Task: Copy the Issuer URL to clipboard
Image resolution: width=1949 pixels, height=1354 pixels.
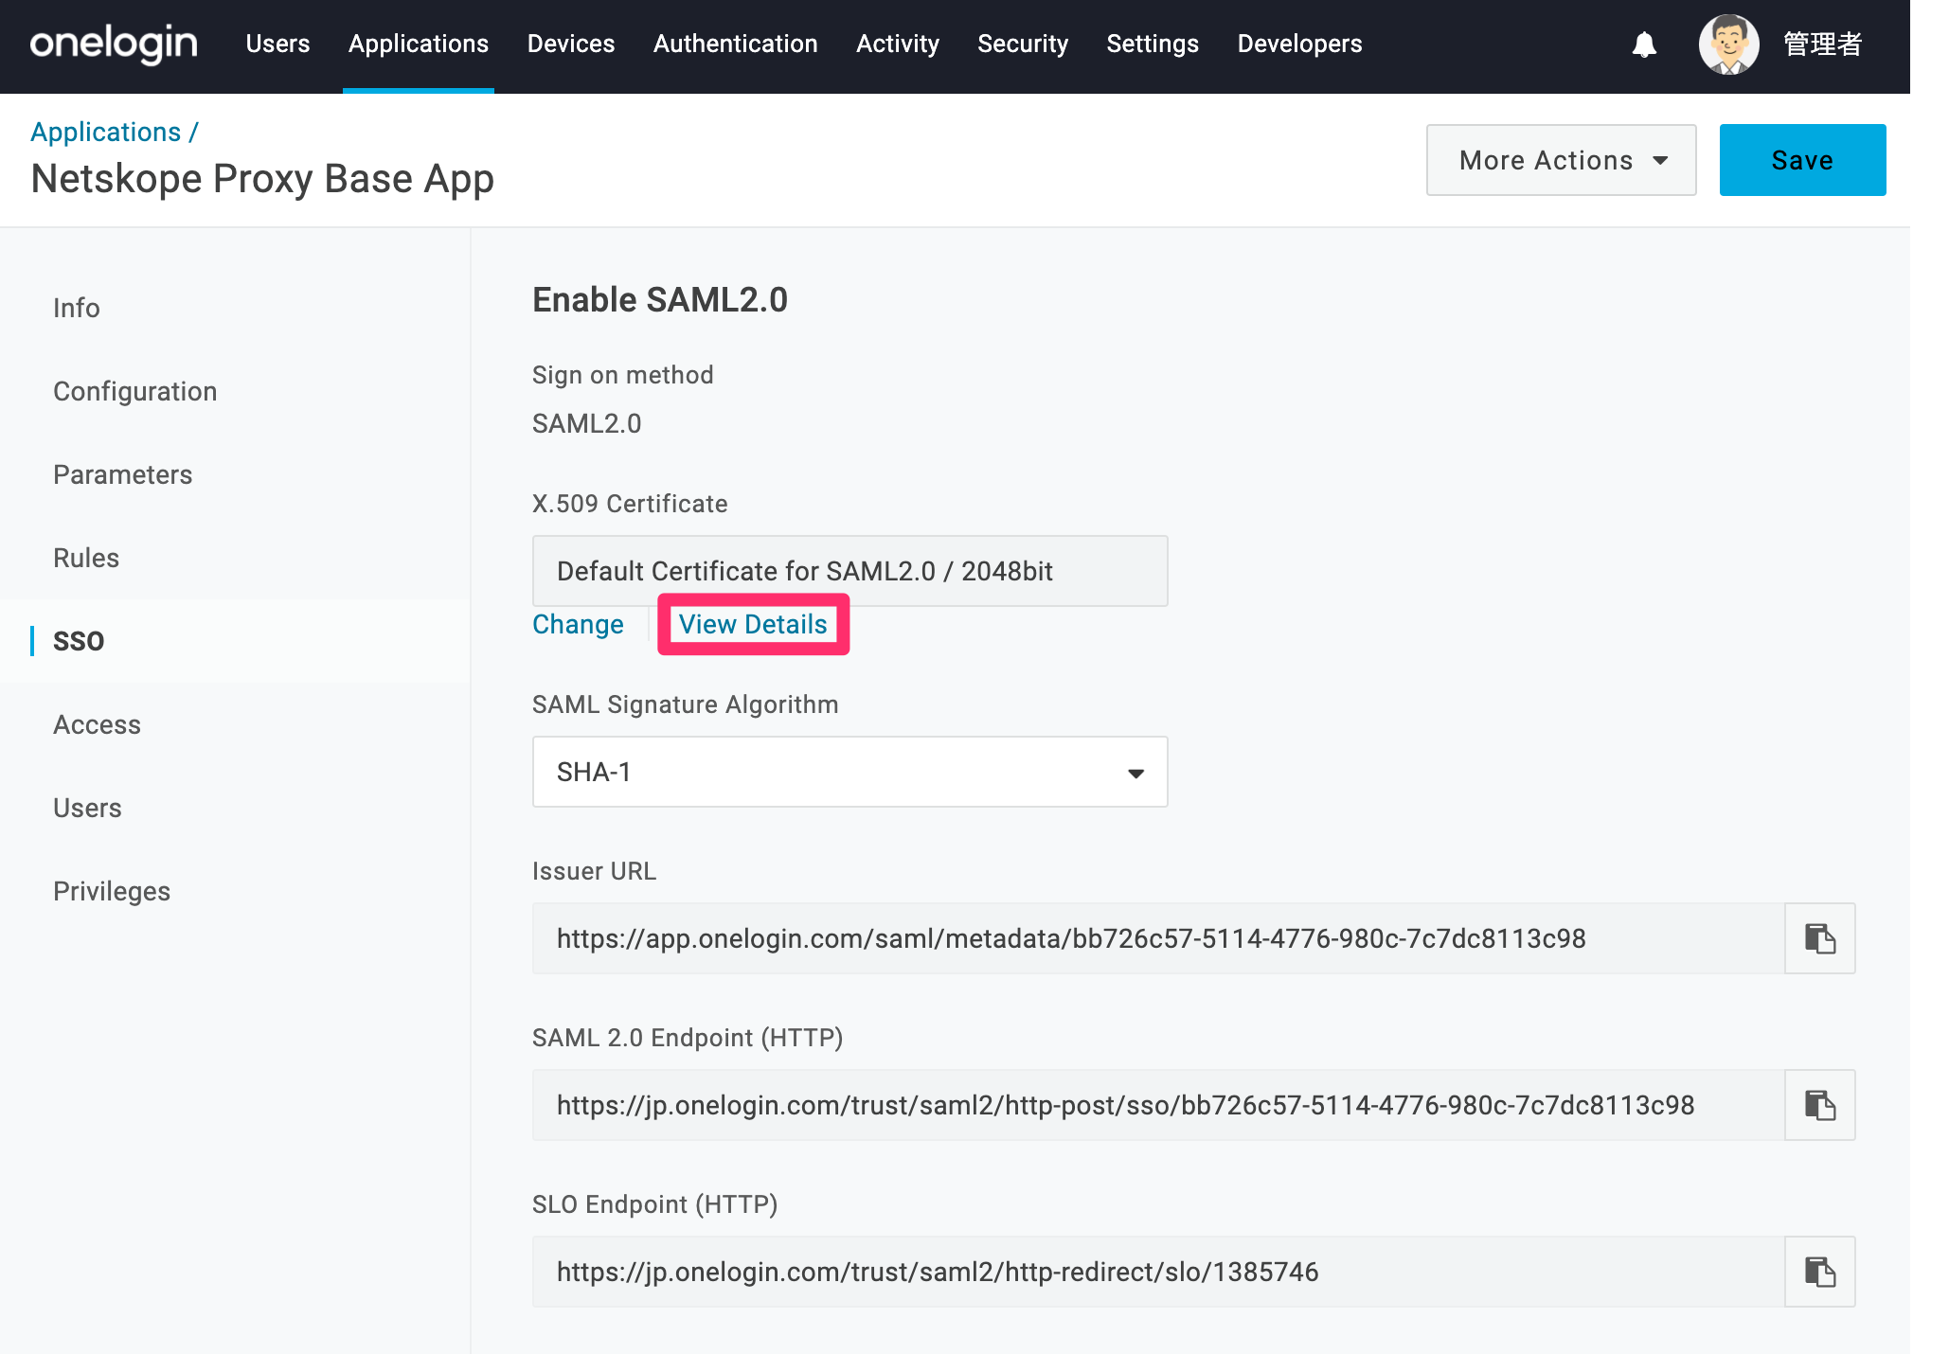Action: point(1819,938)
